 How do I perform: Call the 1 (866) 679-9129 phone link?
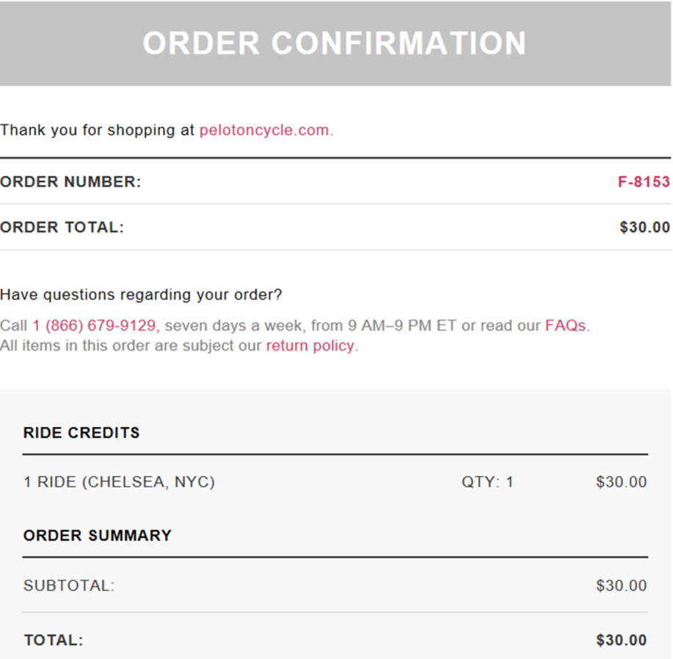(95, 326)
